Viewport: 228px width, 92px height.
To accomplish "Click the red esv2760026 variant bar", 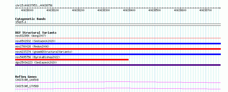I will click(x=118, y=49).
